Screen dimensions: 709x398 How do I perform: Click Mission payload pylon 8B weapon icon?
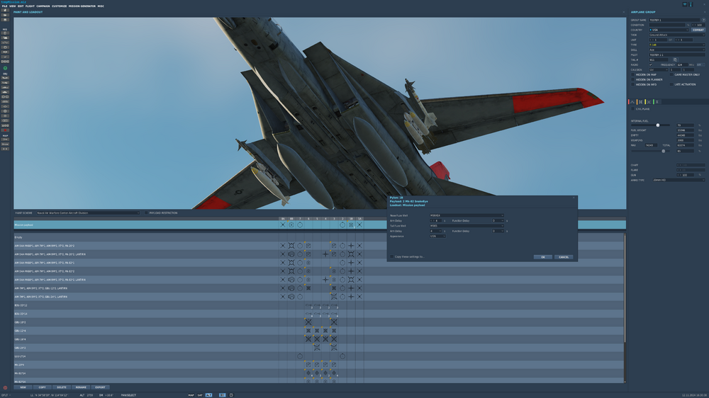coord(291,224)
